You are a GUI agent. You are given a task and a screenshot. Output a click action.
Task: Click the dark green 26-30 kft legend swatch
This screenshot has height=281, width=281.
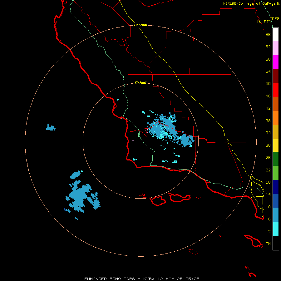coord(276,159)
